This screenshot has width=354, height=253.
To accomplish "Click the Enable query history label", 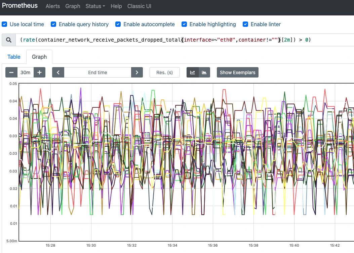I will click(84, 24).
